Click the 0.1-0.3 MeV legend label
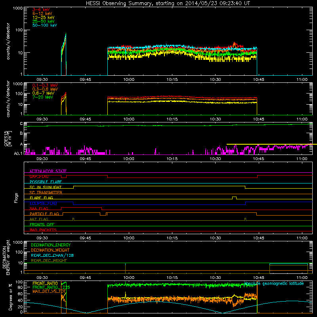 coord(45,85)
